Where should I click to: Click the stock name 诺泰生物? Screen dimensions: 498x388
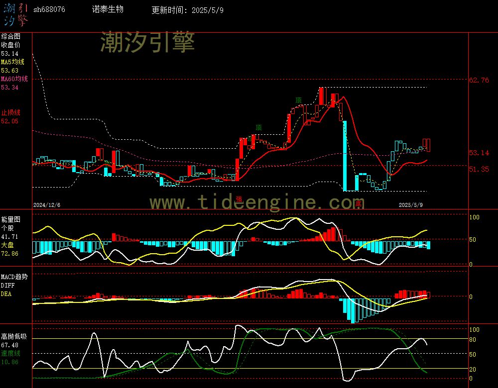(x=108, y=9)
